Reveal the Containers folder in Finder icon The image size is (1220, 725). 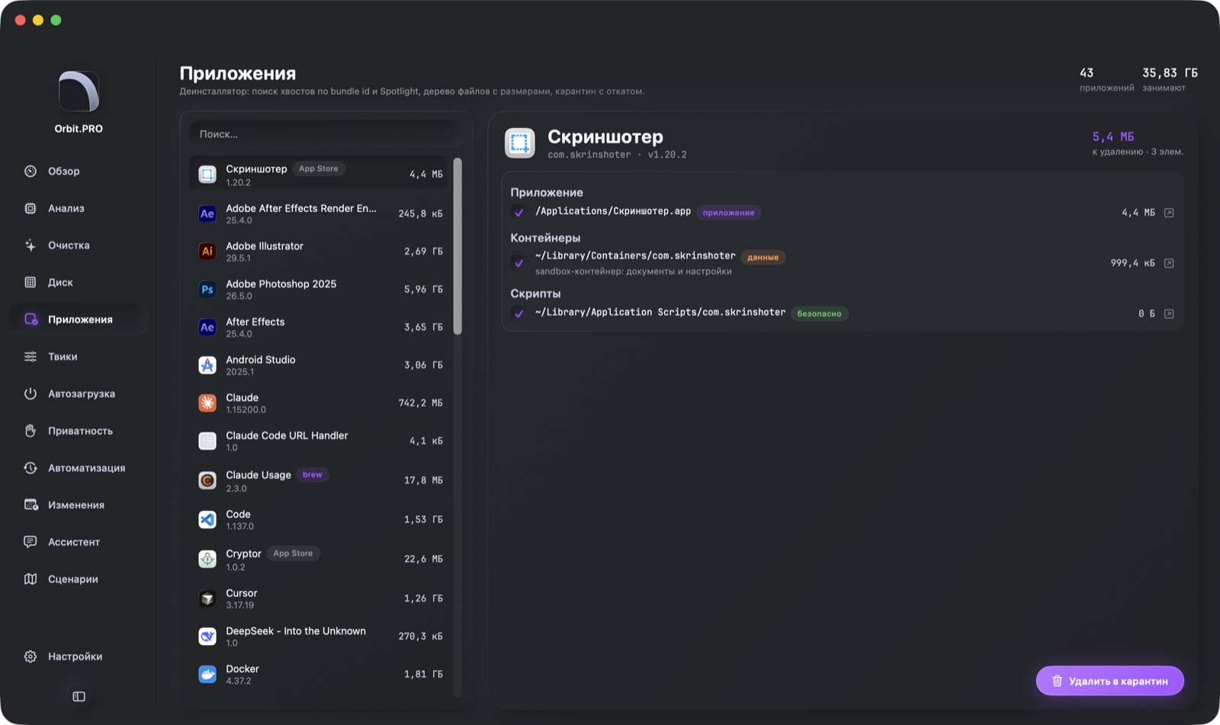click(1169, 263)
